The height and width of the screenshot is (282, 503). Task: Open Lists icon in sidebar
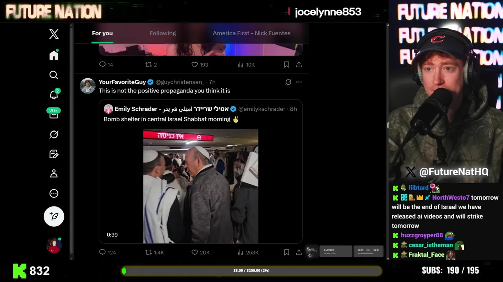[x=54, y=154]
